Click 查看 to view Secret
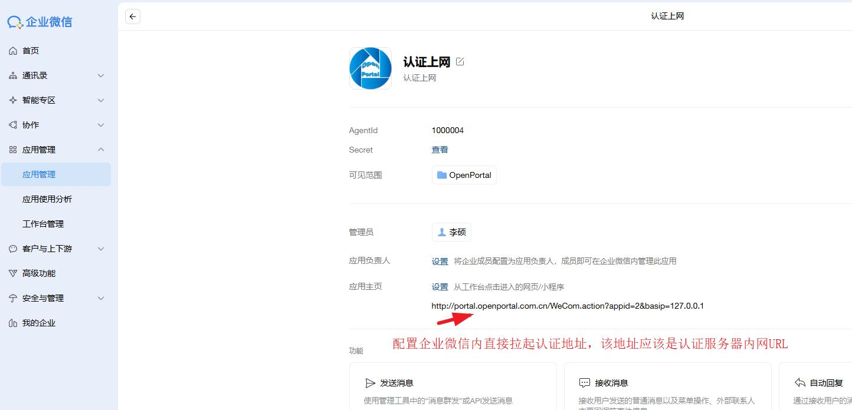This screenshot has height=410, width=852. (440, 150)
